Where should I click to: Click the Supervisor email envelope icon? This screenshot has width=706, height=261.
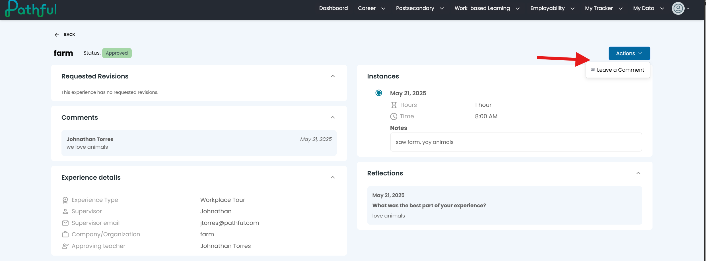coord(65,223)
